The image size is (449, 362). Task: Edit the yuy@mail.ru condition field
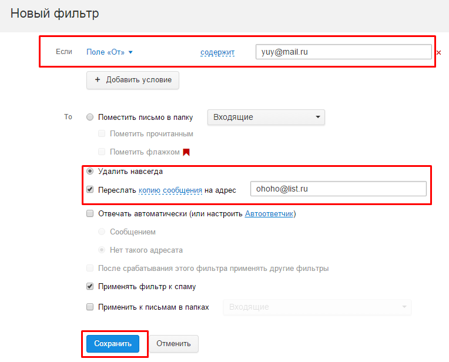(x=343, y=52)
